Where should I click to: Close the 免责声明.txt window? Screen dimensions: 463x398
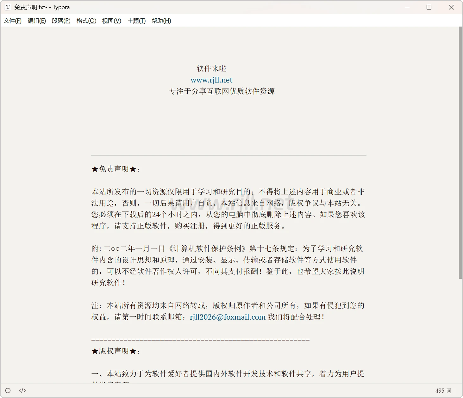click(x=451, y=7)
